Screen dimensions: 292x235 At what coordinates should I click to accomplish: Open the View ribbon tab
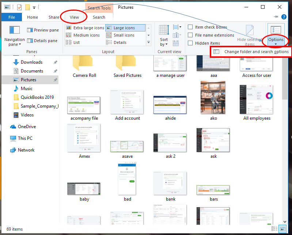pyautogui.click(x=74, y=17)
